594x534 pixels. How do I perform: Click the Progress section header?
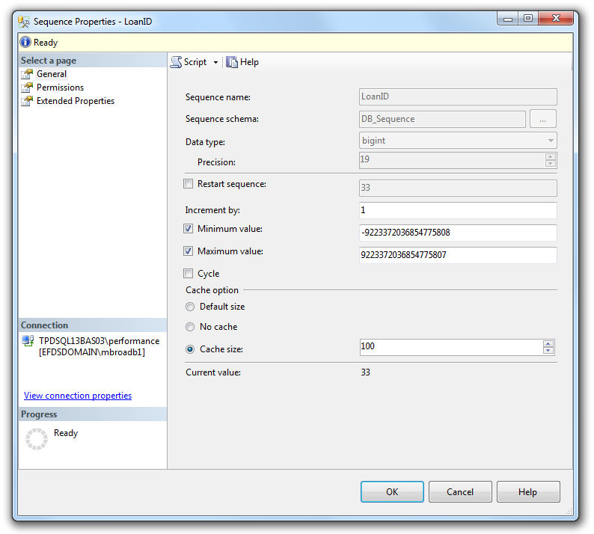(x=93, y=414)
